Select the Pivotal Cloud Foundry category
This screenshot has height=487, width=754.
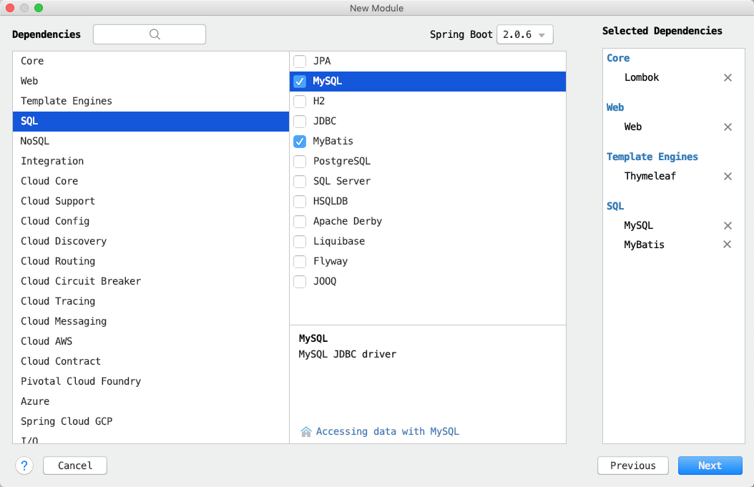tap(151, 382)
